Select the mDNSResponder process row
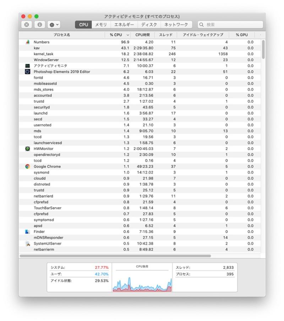The width and height of the screenshot is (284, 321). 140,238
